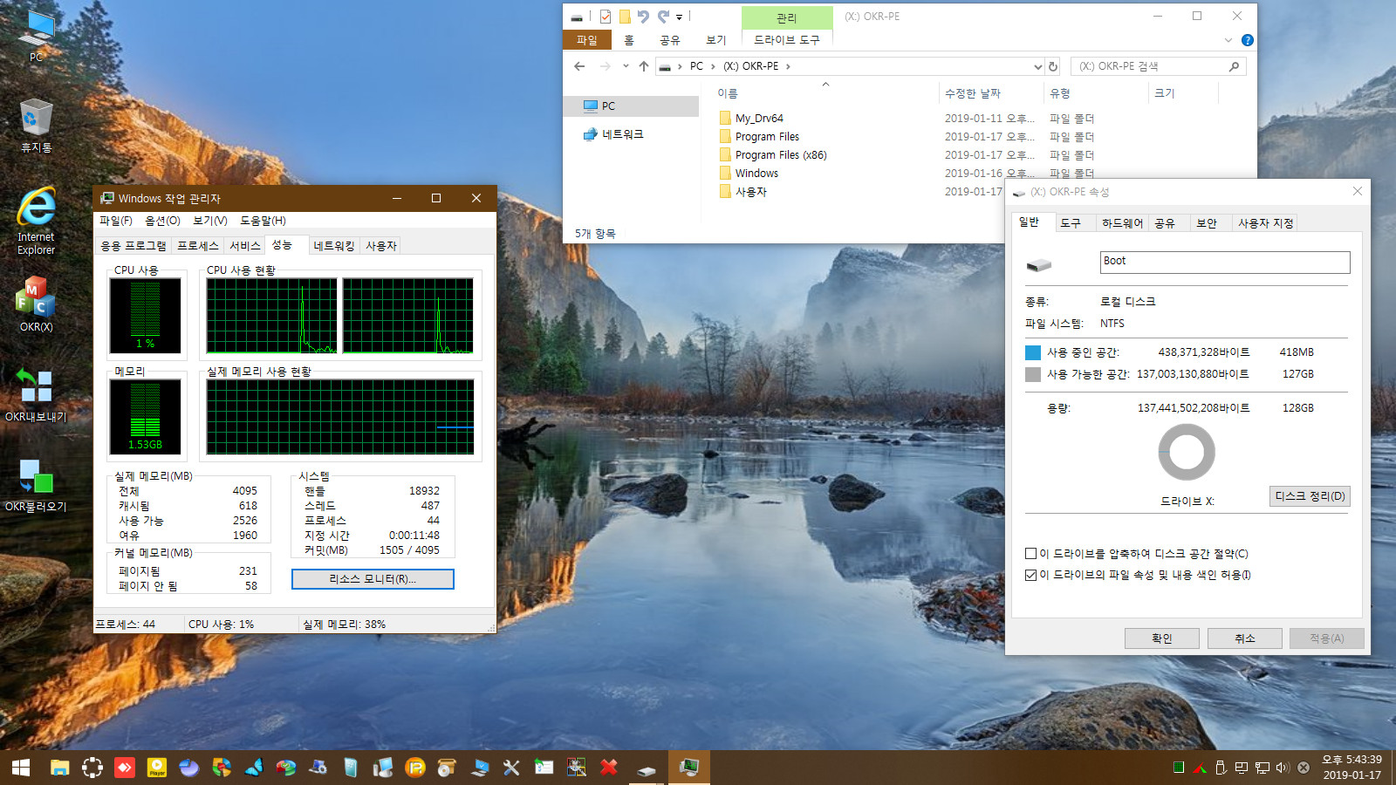Open quick access toolbar customize dropdown
Image resolution: width=1396 pixels, height=785 pixels.
click(x=679, y=17)
